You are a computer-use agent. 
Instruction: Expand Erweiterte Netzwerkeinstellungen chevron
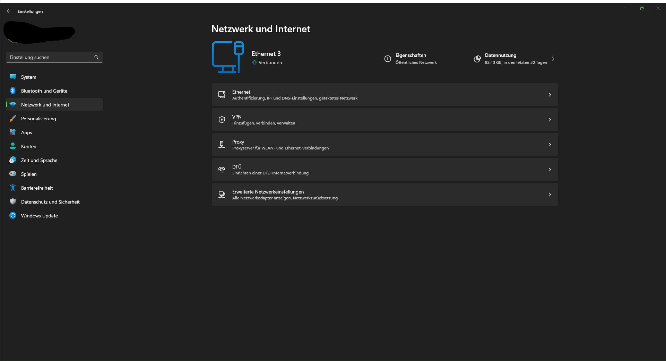coord(550,195)
